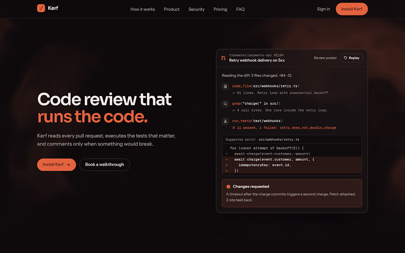The width and height of the screenshot is (405, 253).
Task: Click the Sign in link
Action: [323, 9]
